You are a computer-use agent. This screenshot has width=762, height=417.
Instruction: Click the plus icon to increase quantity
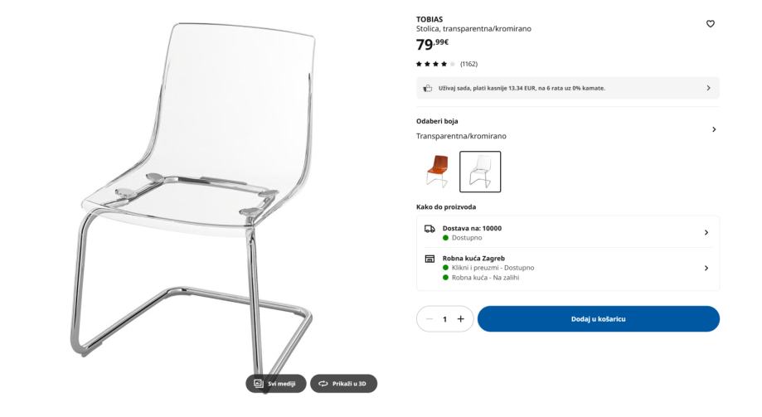[x=461, y=319]
